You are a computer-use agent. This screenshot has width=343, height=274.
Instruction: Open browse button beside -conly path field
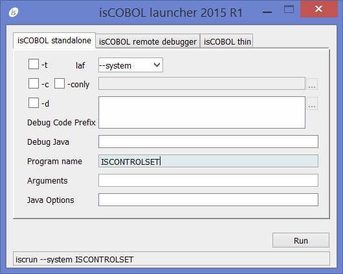click(312, 84)
